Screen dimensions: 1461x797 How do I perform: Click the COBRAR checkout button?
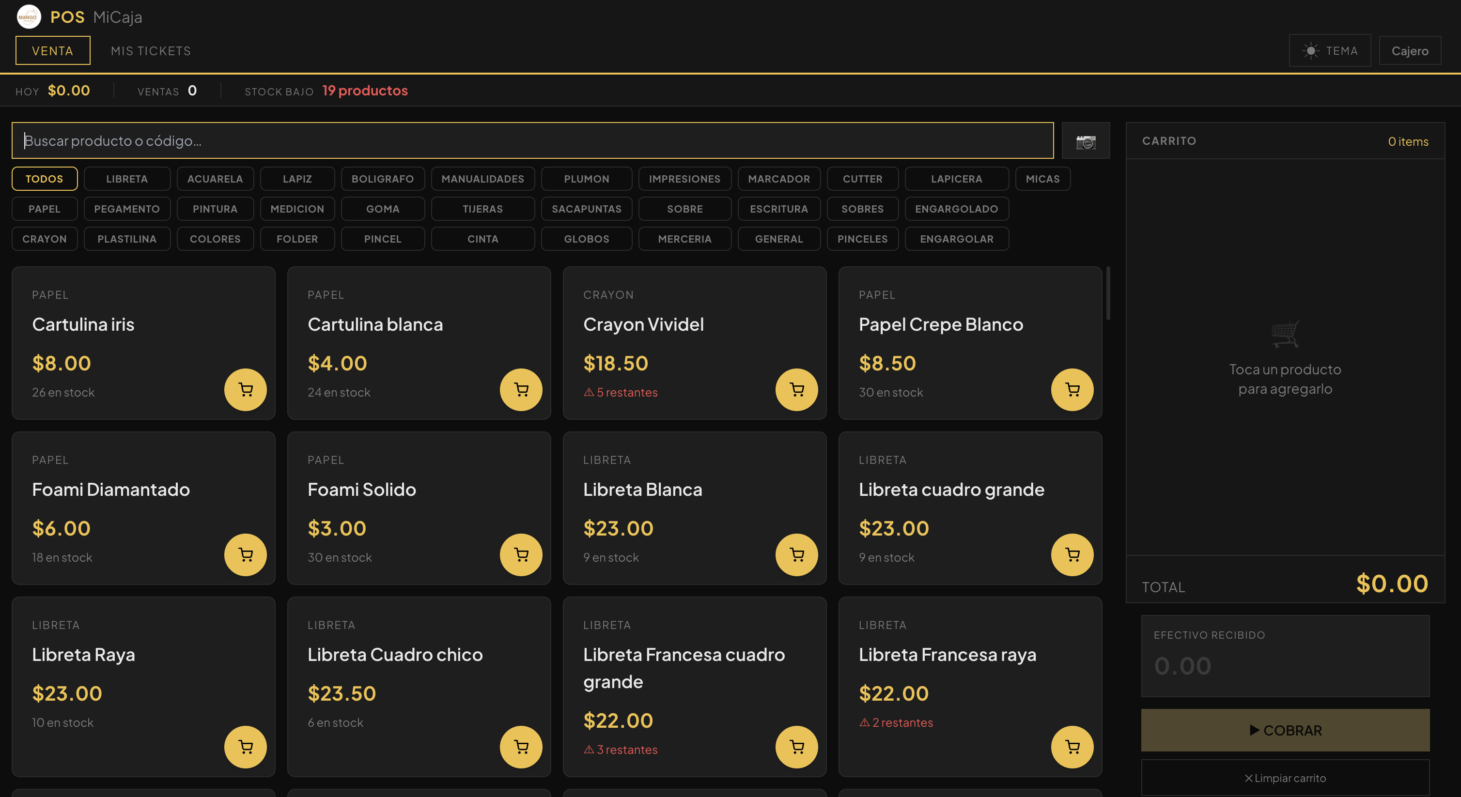[x=1285, y=730]
